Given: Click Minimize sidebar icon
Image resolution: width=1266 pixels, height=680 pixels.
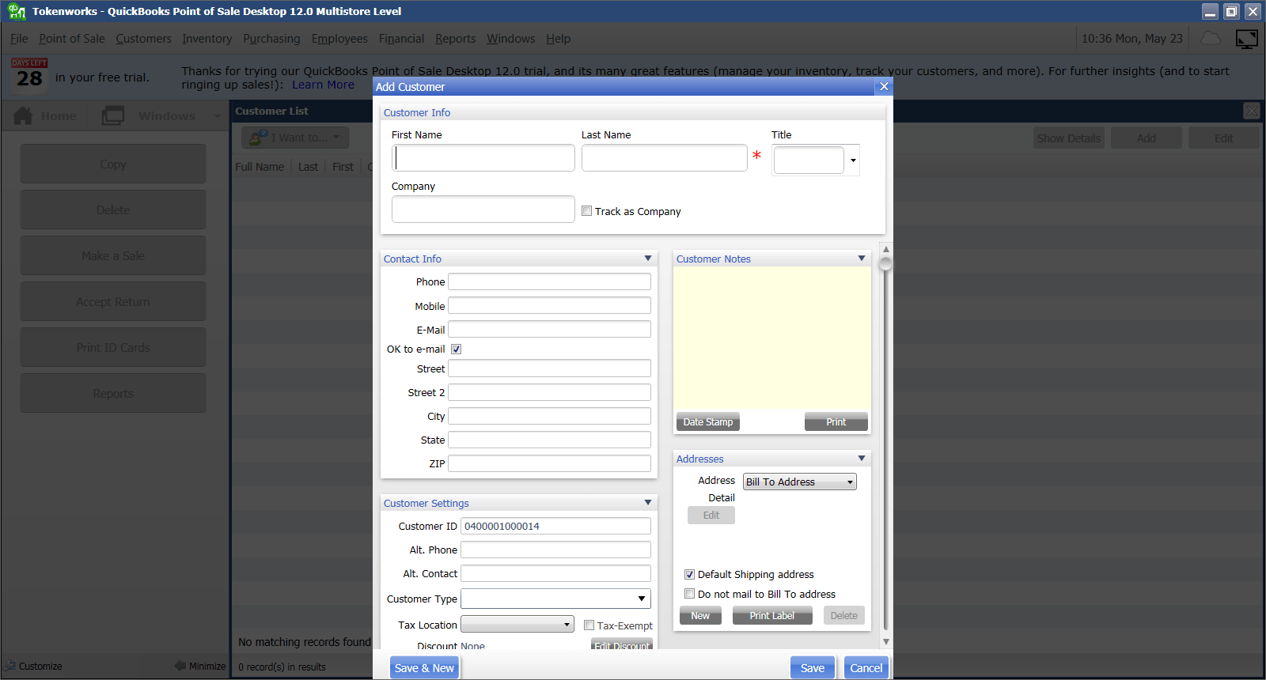Looking at the screenshot, I should click(x=180, y=666).
